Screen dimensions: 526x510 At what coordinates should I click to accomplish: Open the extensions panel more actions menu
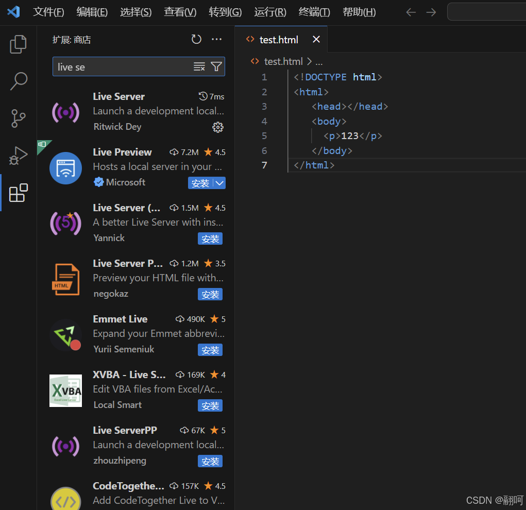click(x=217, y=39)
